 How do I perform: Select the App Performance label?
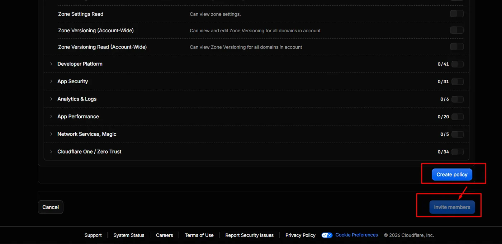point(78,117)
